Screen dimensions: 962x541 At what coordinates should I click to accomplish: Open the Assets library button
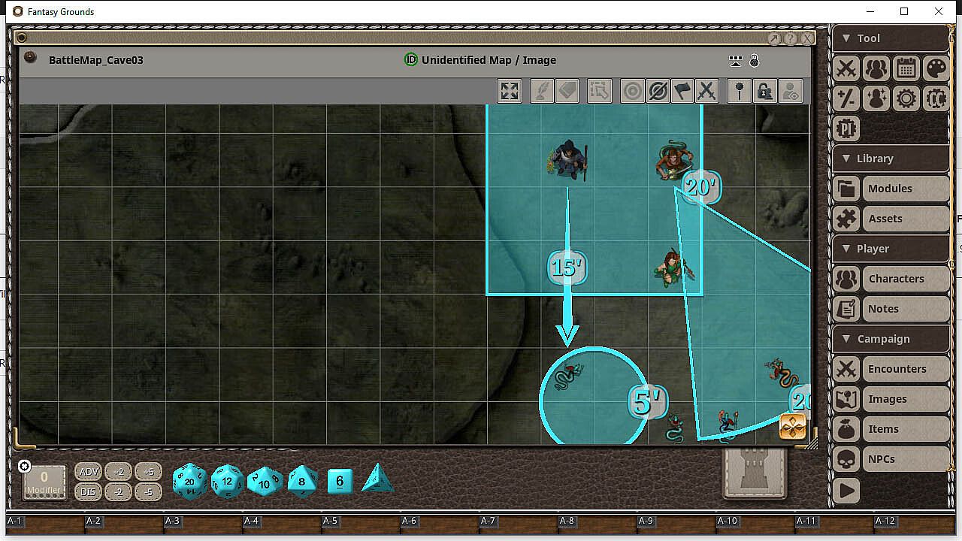905,219
